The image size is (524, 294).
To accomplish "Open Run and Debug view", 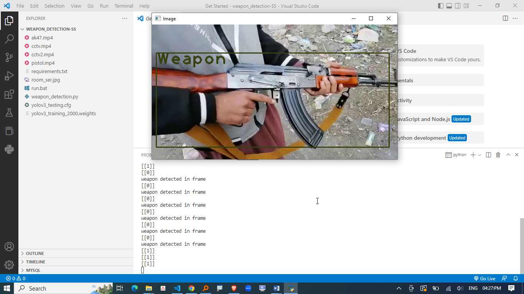I will [9, 76].
